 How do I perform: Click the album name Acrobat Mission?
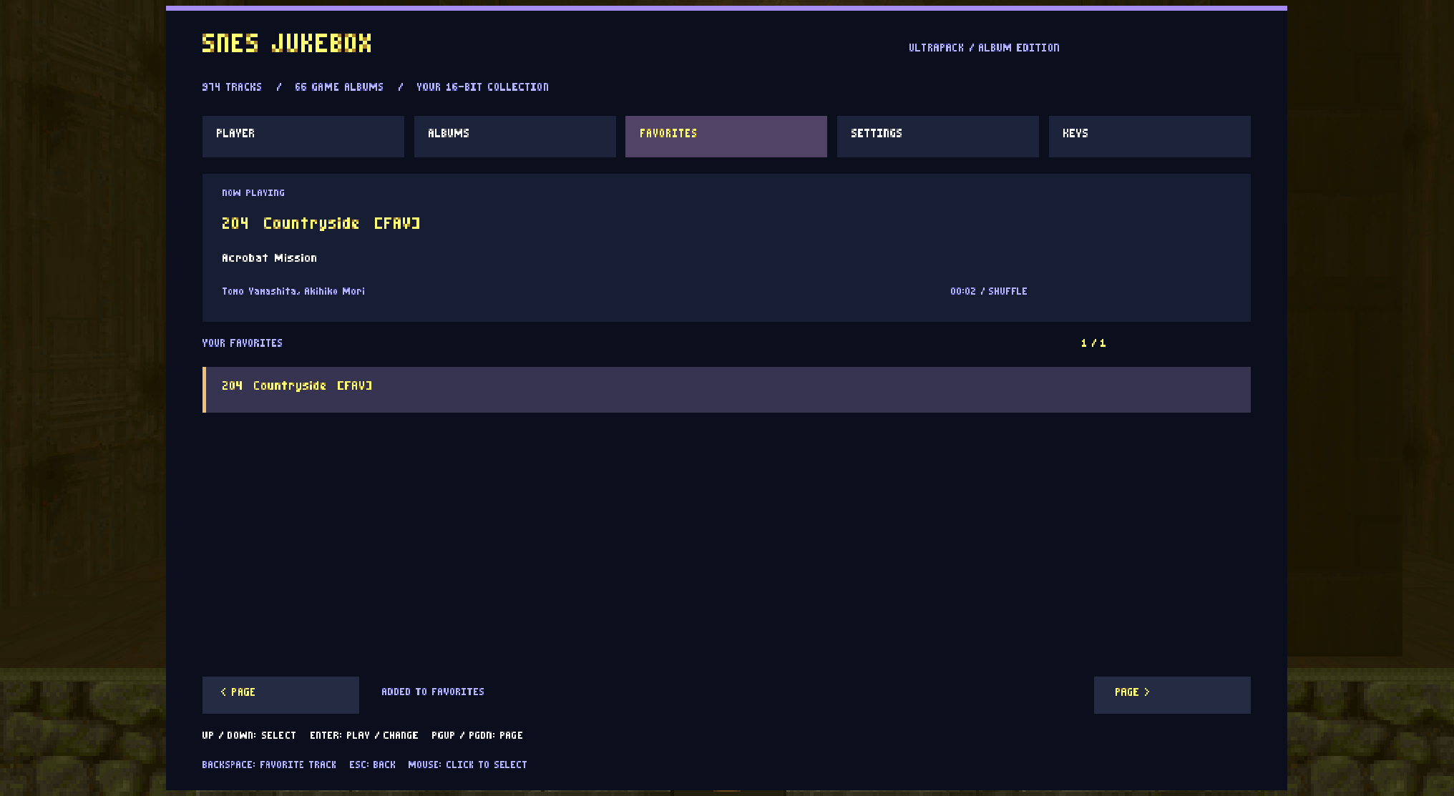(269, 258)
